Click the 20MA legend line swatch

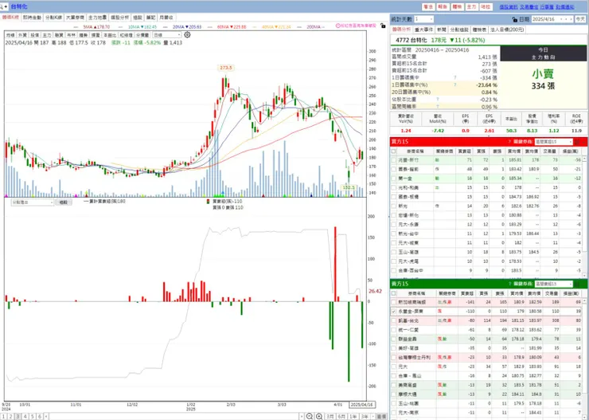[167, 27]
